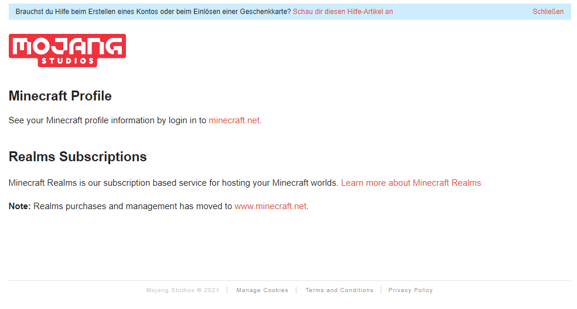Click the German banner help question text
The height and width of the screenshot is (309, 577).
[153, 12]
